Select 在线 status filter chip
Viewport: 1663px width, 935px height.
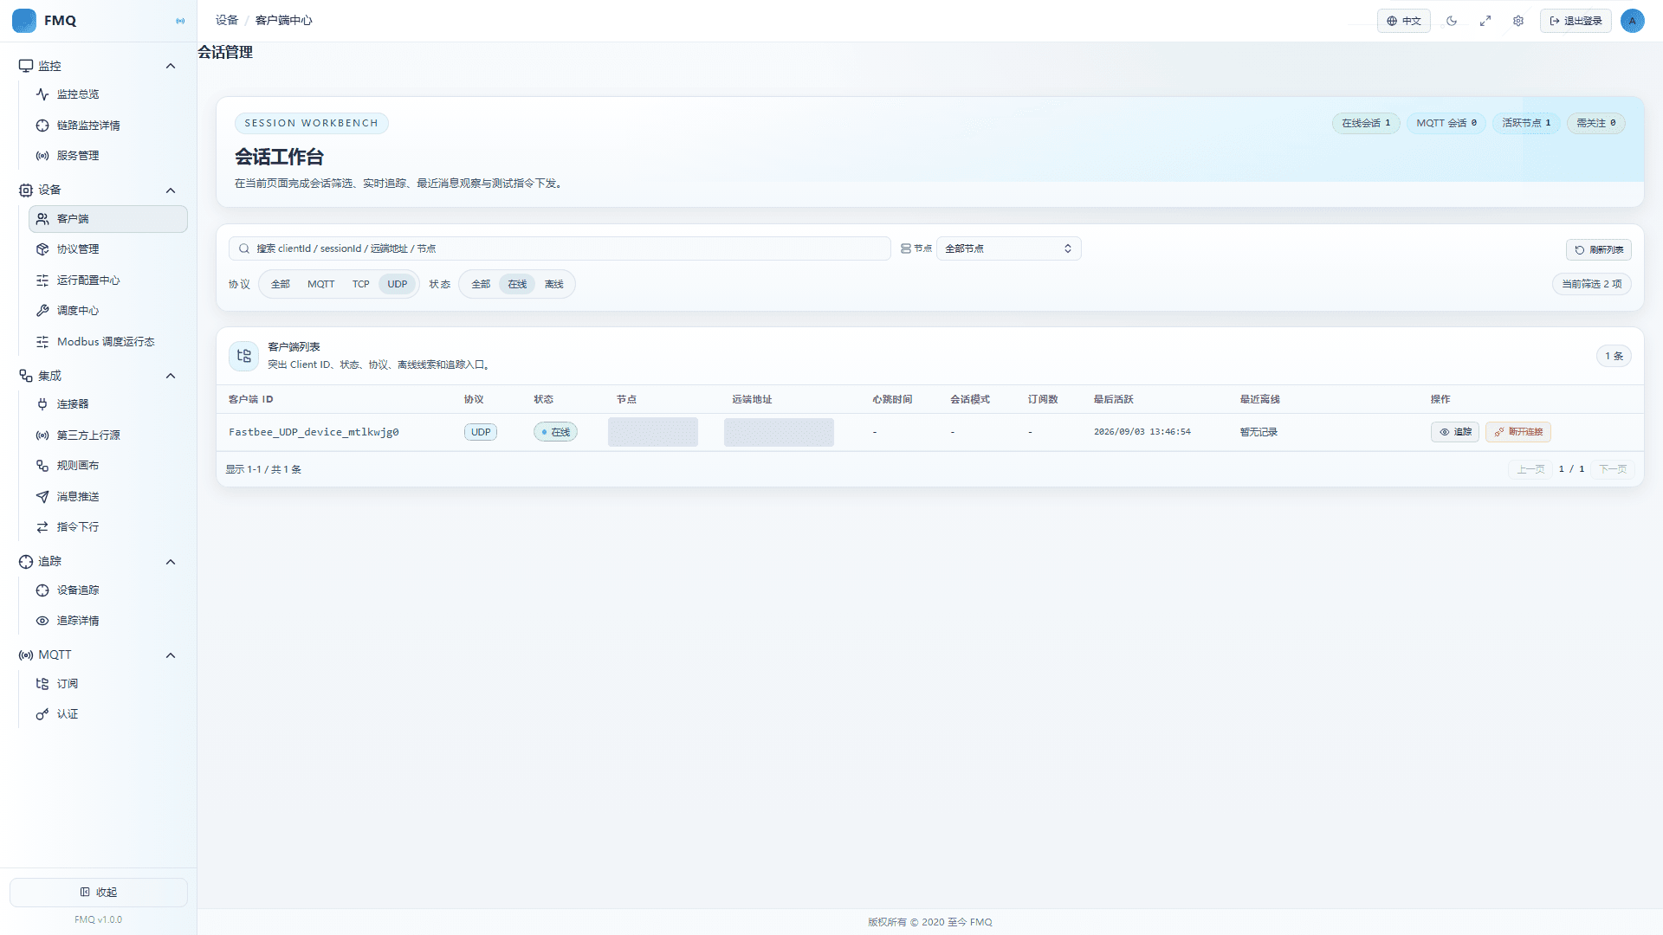517,284
